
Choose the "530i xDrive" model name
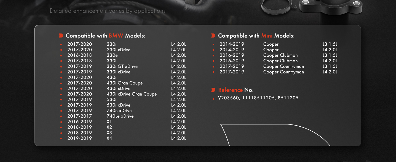[x=118, y=105]
